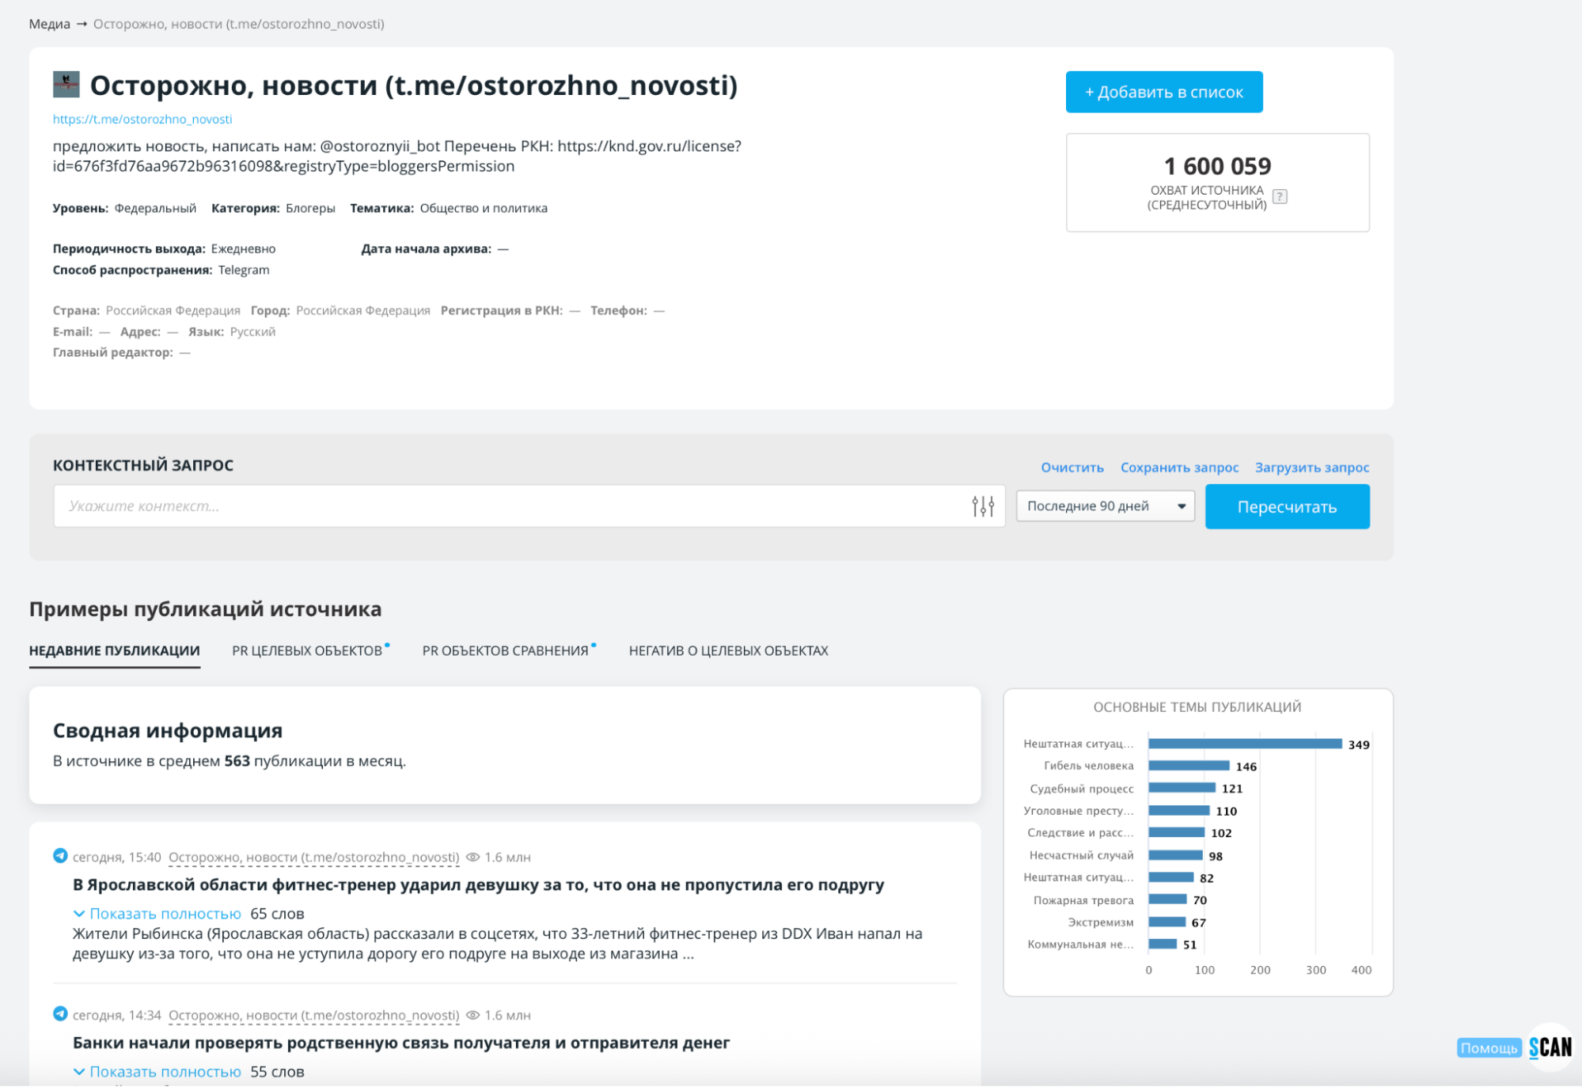This screenshot has width=1582, height=1087.
Task: Click views eye icon on 15:40 post
Action: pos(473,858)
